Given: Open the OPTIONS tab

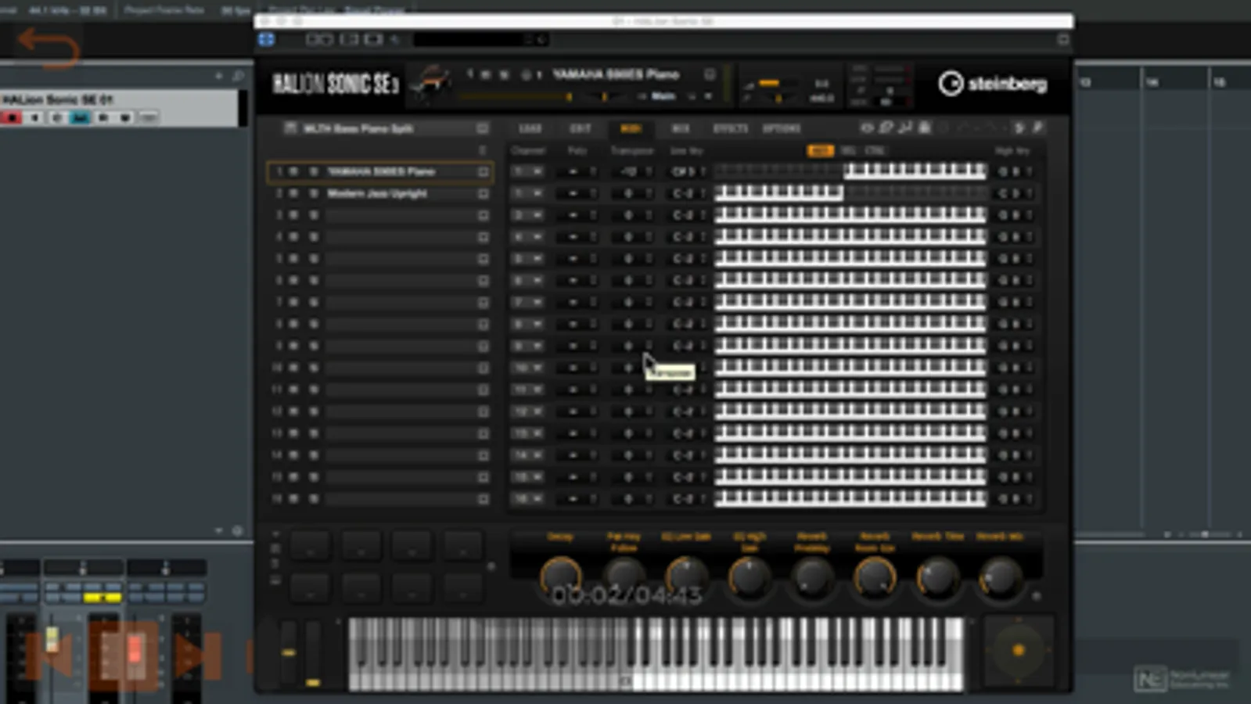Looking at the screenshot, I should tap(781, 128).
